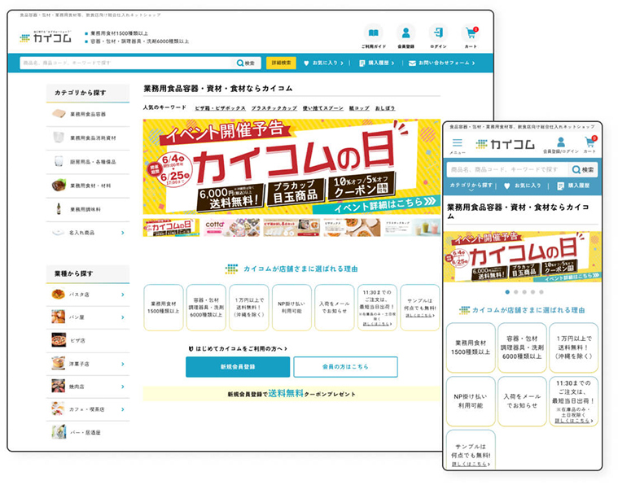Image resolution: width=618 pixels, height=485 pixels.
Task: Focus the desktop product search input field
Action: pos(126,63)
